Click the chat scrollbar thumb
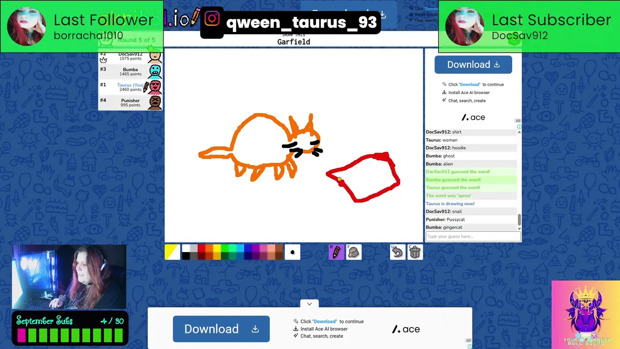The image size is (620, 349). click(x=519, y=220)
